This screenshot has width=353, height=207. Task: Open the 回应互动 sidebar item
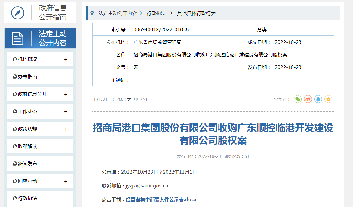[x=40, y=181]
